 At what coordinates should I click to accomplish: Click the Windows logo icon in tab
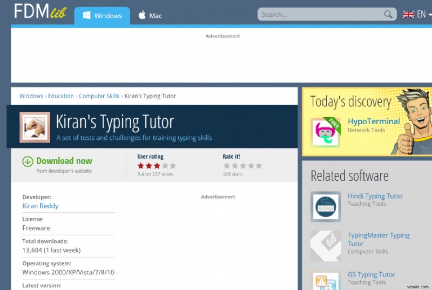[86, 15]
